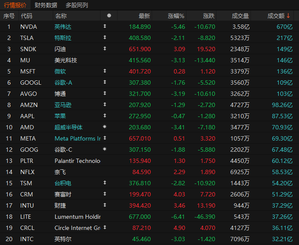
Task: Select the Lumentum Holdir name cell
Action: 78,217
